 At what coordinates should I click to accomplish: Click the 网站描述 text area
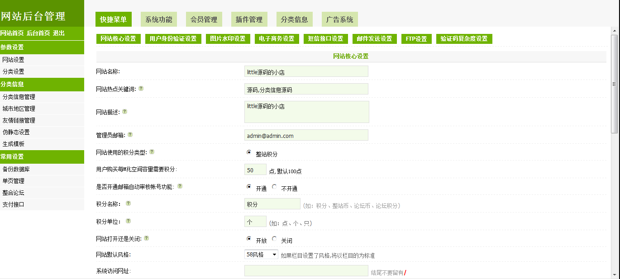[307, 112]
